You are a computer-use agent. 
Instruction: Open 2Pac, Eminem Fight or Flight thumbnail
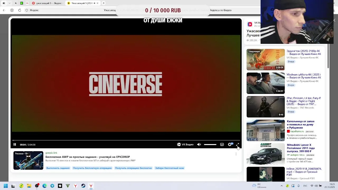pos(266,107)
